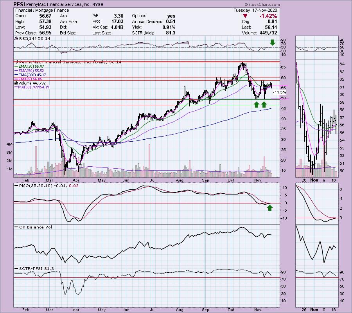352x313 pixels.
Task: Select the Last value 56.14
Action: (x=271, y=27)
